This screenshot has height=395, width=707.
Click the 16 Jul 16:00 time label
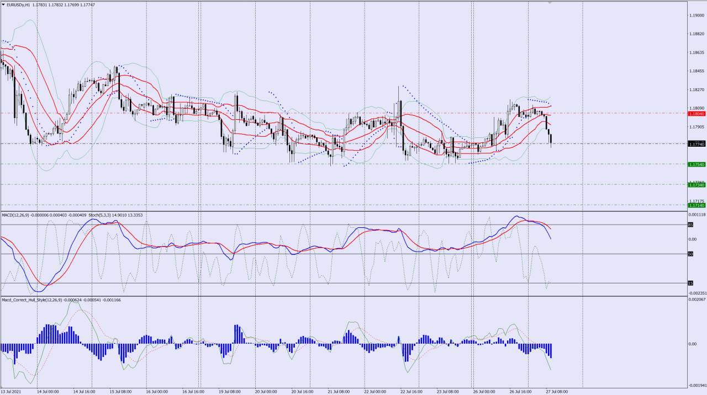pos(193,392)
